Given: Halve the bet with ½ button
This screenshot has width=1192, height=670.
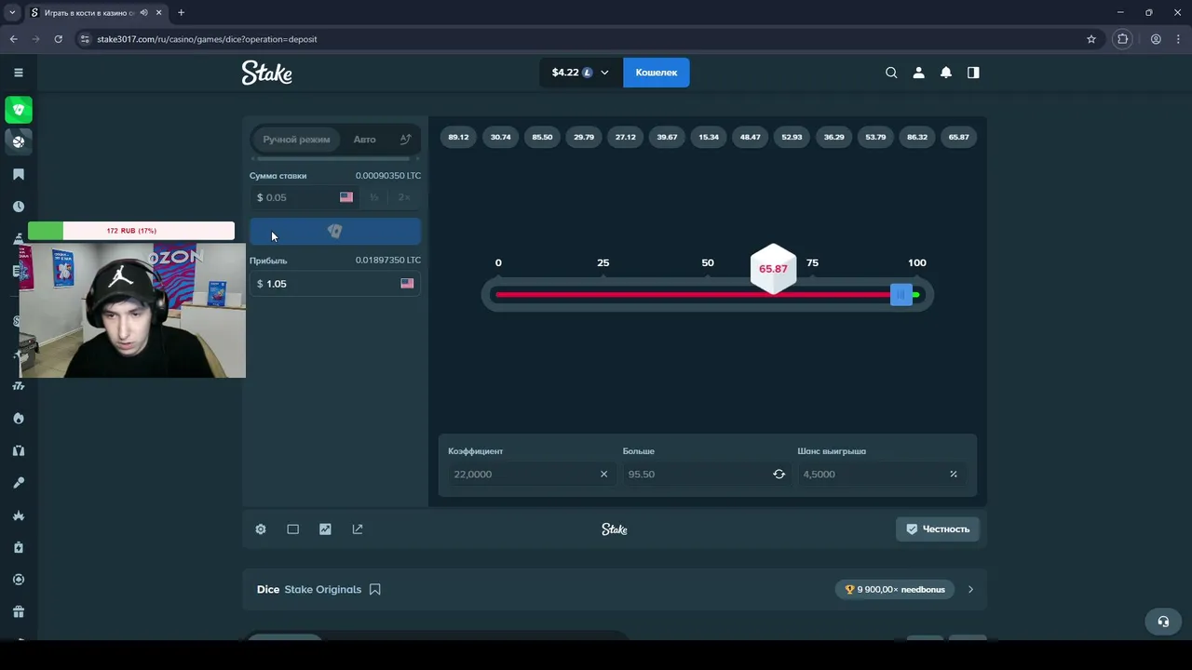Looking at the screenshot, I should tap(374, 197).
